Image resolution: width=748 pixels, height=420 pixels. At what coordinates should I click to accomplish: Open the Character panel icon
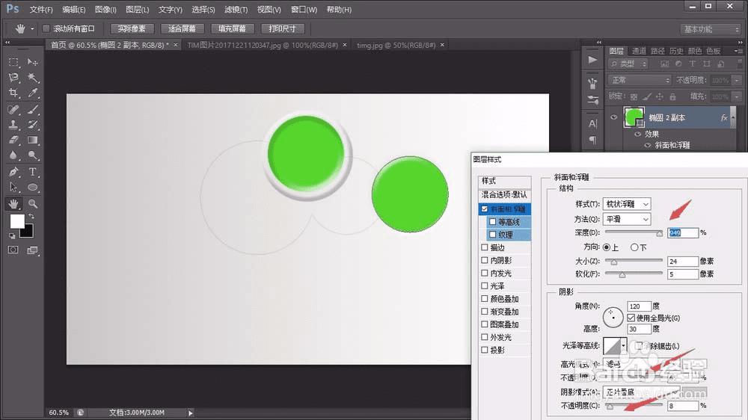point(592,123)
